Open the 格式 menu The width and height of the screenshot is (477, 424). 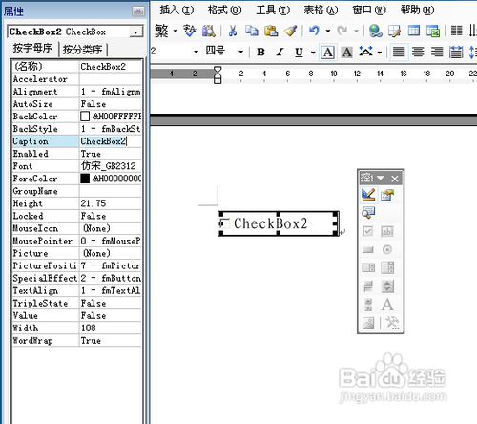pyautogui.click(x=224, y=11)
